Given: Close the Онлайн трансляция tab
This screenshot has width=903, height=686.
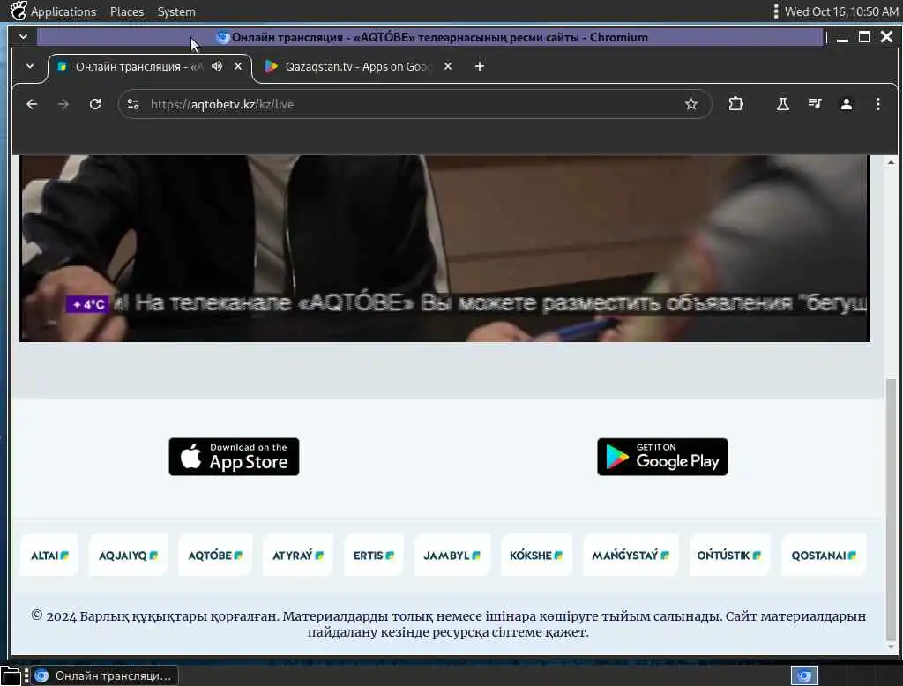Looking at the screenshot, I should tap(238, 66).
